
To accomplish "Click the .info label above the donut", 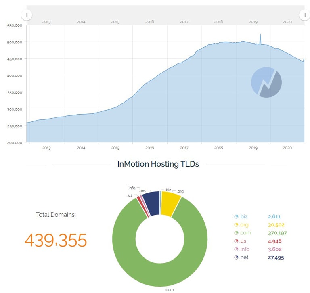I will [x=132, y=188].
